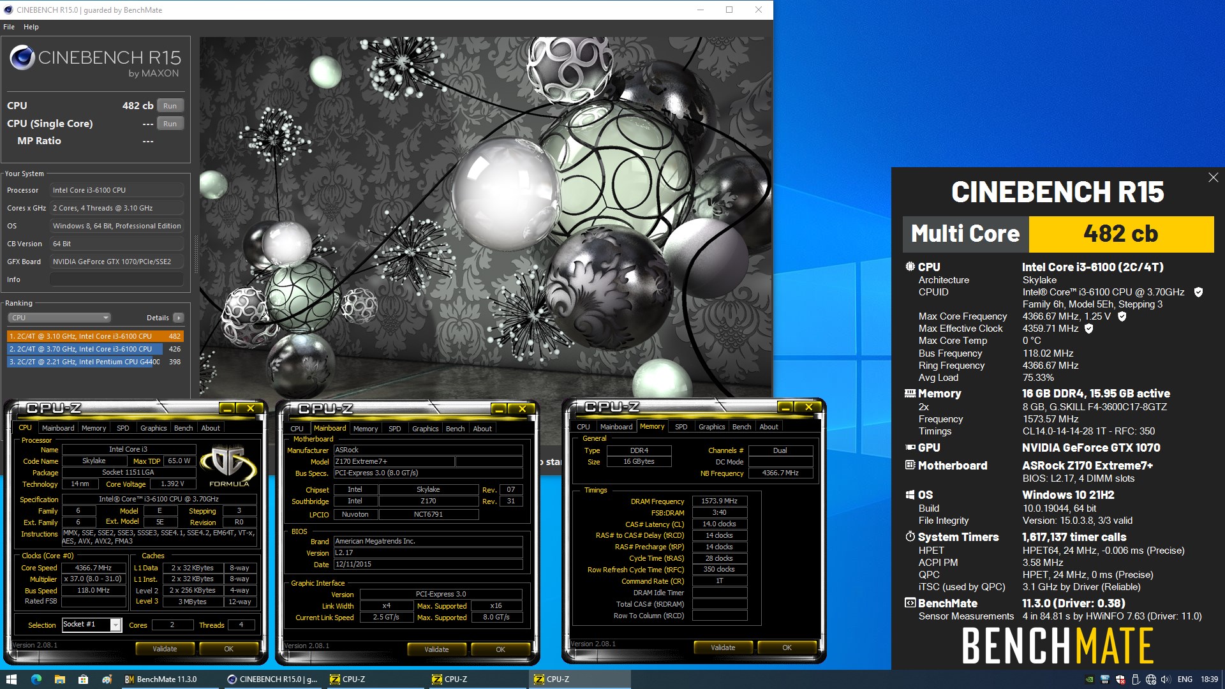Select the Pentium G4400 ranking row
The image size is (1225, 689).
pyautogui.click(x=96, y=362)
